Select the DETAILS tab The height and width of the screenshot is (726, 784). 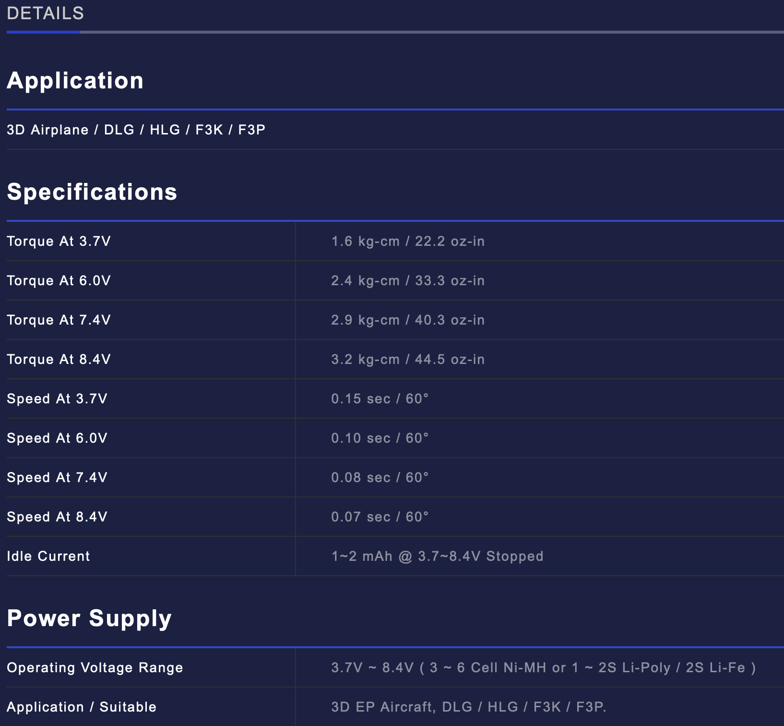(45, 13)
